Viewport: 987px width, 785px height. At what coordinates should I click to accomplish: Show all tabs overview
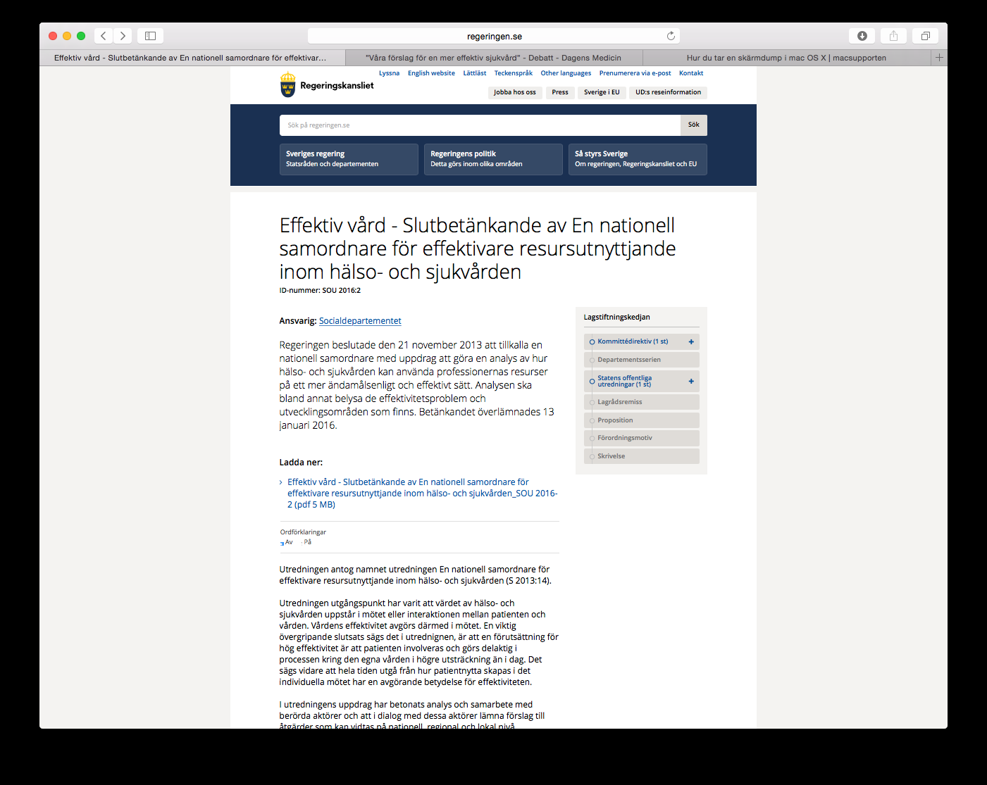click(x=926, y=36)
